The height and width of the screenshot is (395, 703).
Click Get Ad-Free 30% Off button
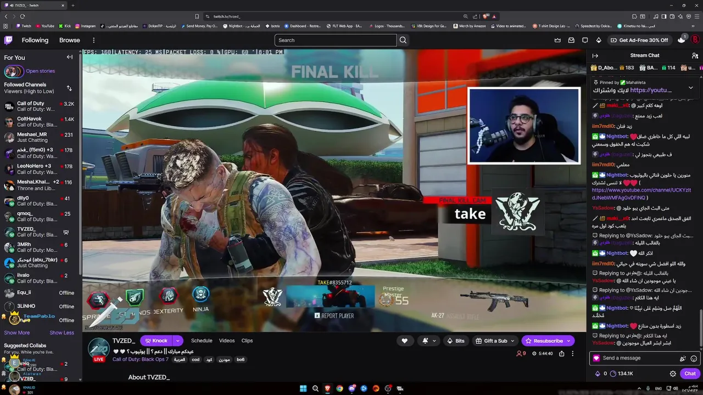(x=639, y=40)
